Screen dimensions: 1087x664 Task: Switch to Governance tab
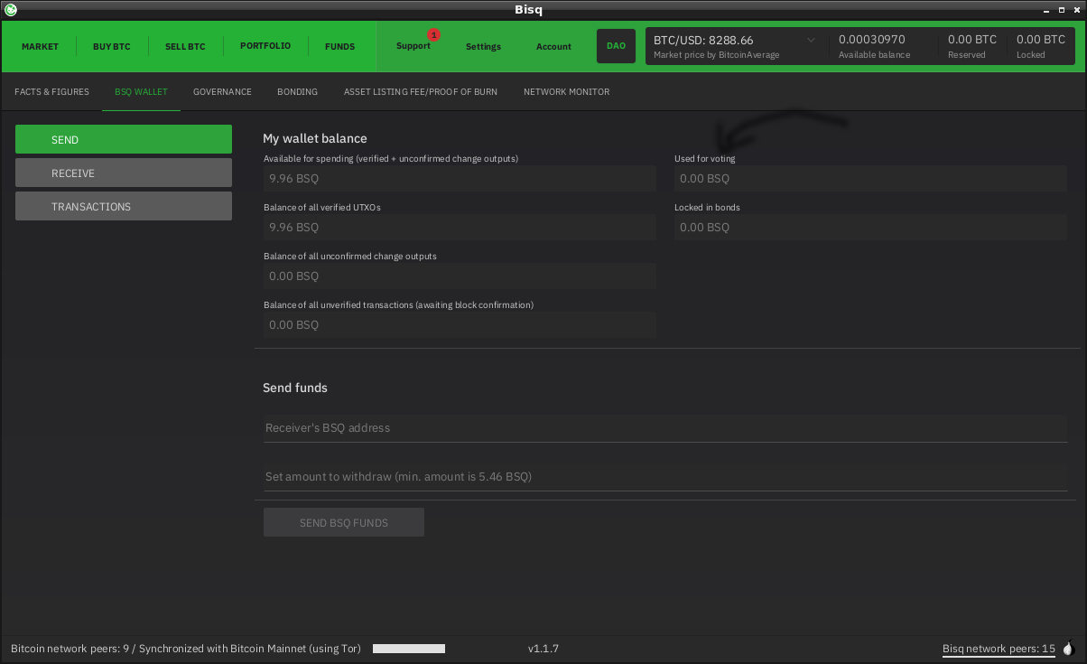pyautogui.click(x=222, y=92)
